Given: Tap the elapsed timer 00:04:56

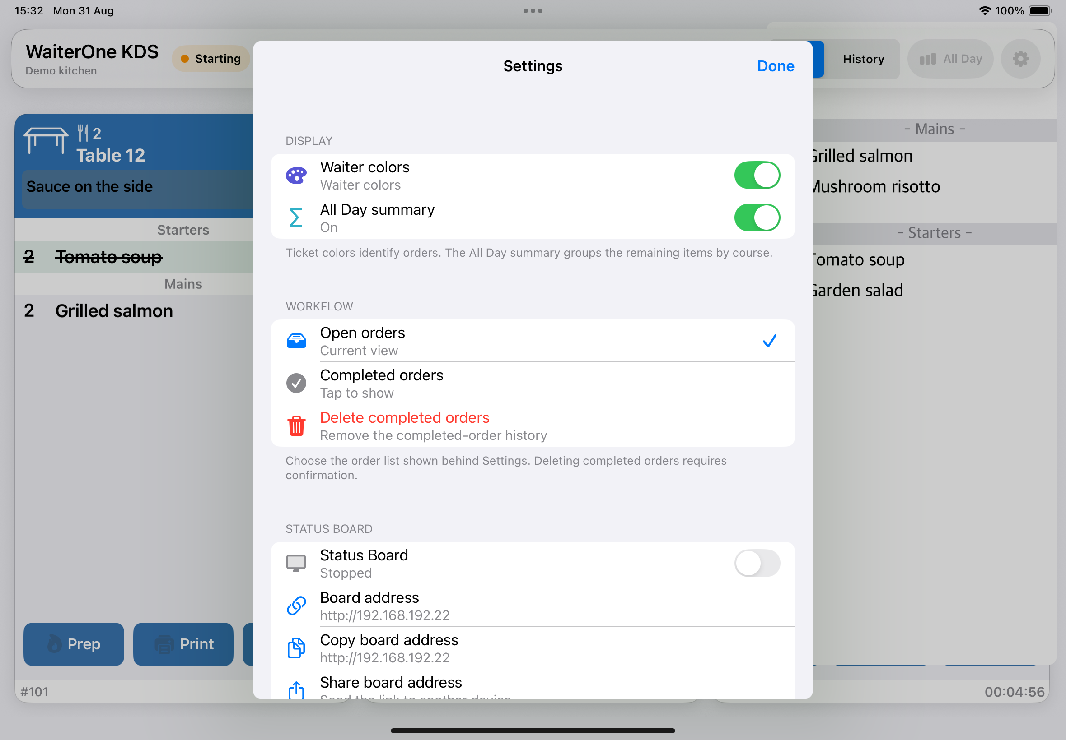Looking at the screenshot, I should click(x=1015, y=692).
